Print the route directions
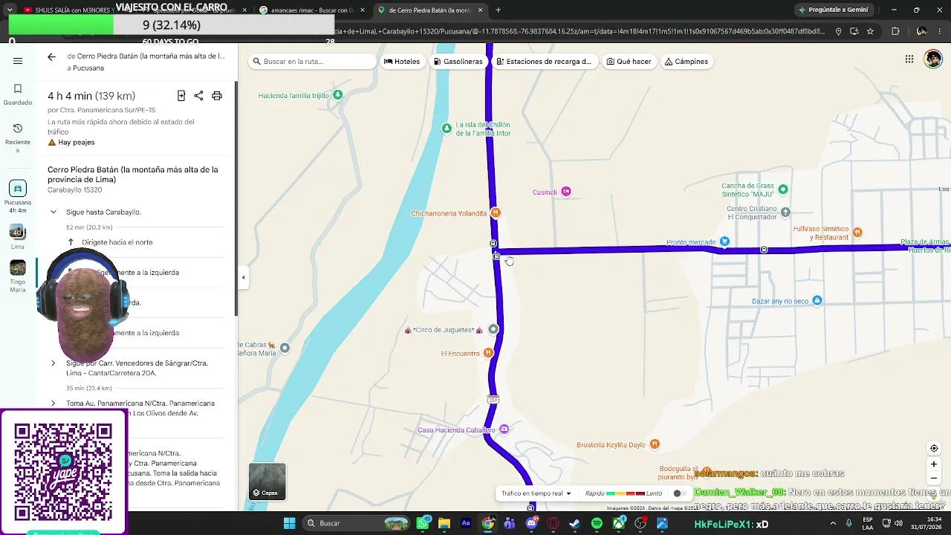The image size is (951, 535). click(217, 96)
